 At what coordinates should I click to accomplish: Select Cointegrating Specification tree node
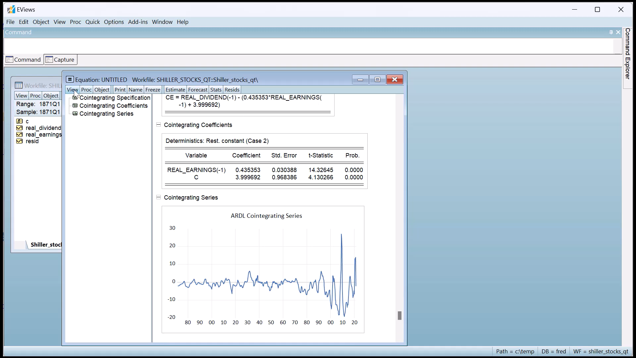pyautogui.click(x=115, y=98)
